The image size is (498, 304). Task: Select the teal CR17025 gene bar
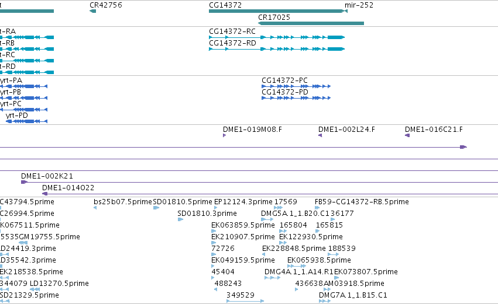[311, 23]
